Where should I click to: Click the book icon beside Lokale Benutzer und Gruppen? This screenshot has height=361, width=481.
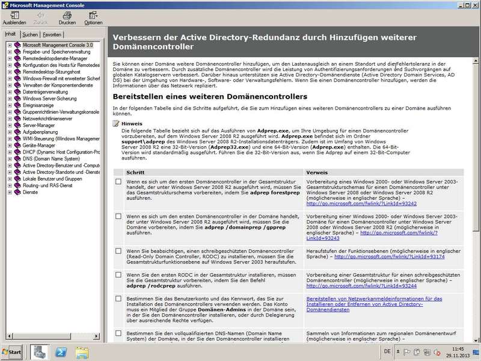click(17, 179)
